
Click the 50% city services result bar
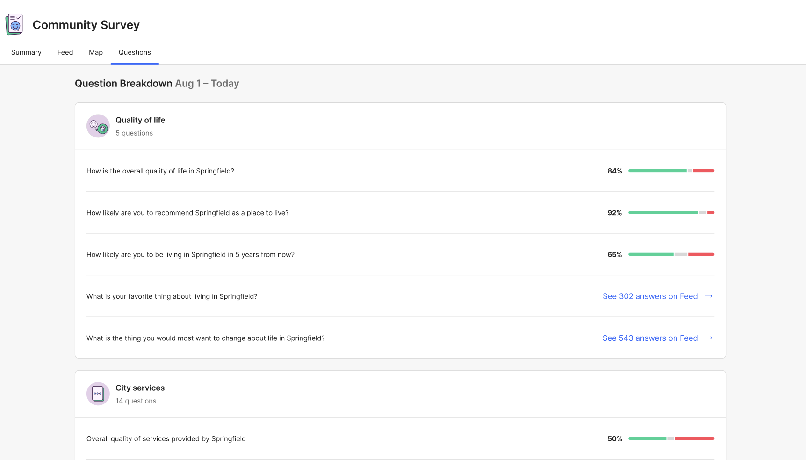coord(671,438)
